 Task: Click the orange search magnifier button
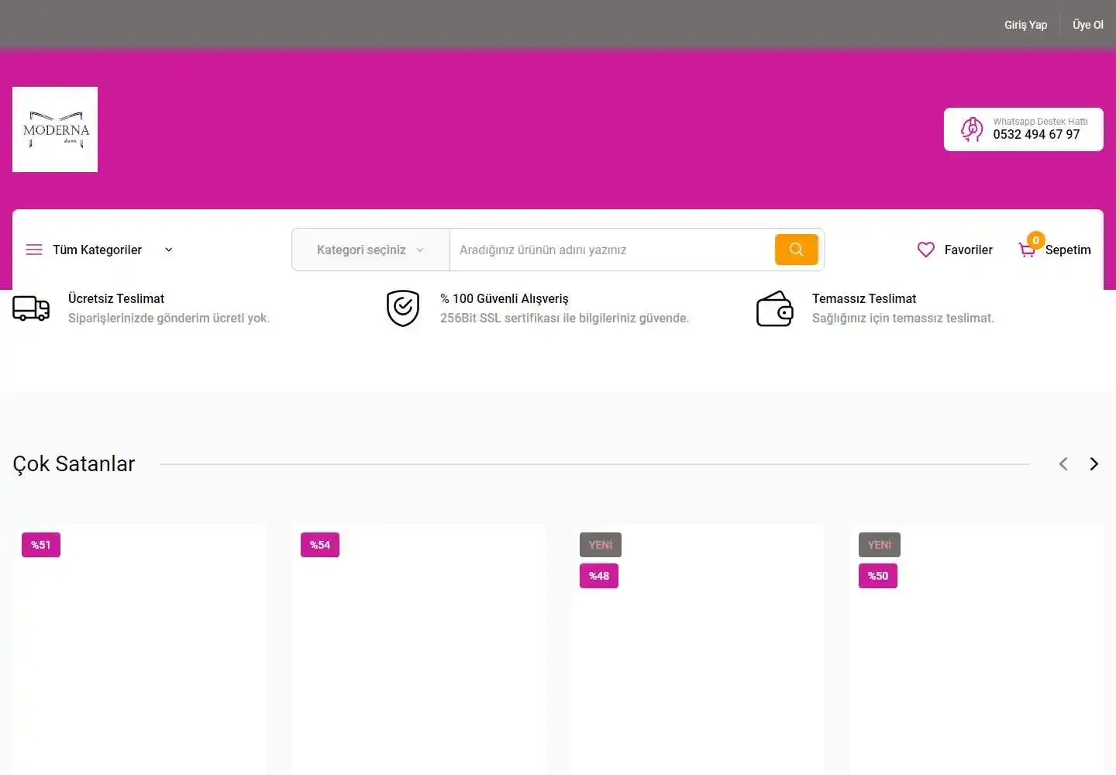pos(796,250)
